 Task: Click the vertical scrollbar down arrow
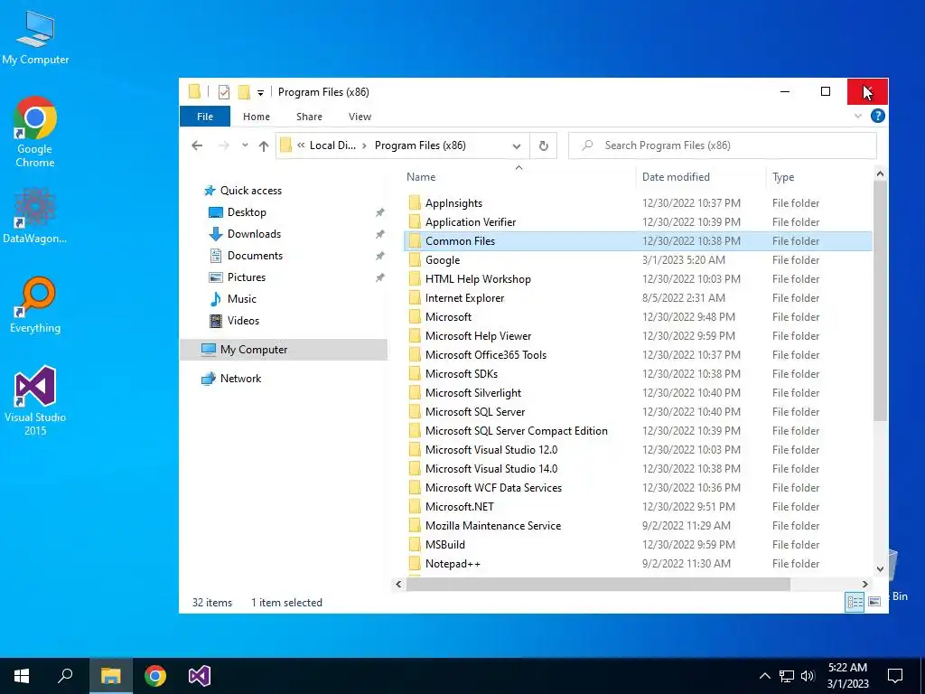pyautogui.click(x=880, y=569)
